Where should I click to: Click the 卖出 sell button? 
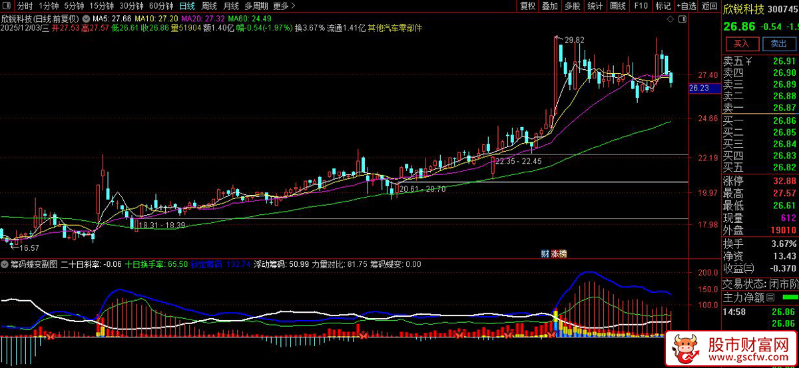(778, 44)
